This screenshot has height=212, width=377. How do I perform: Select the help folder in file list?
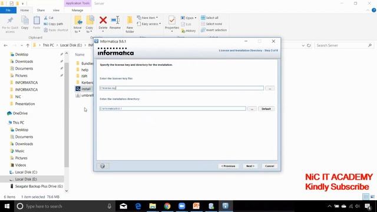click(x=85, y=69)
